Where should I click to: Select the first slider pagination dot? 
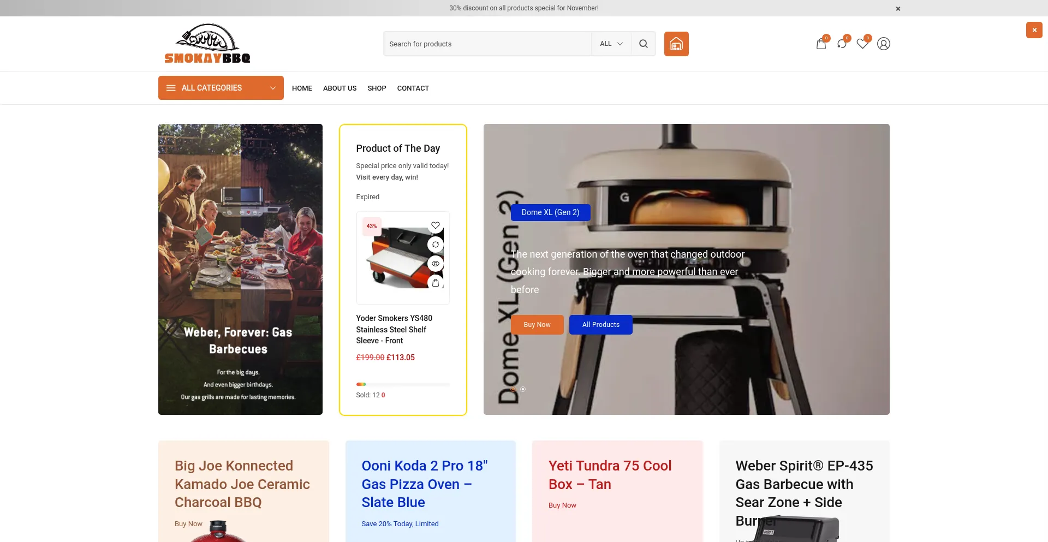tap(513, 389)
